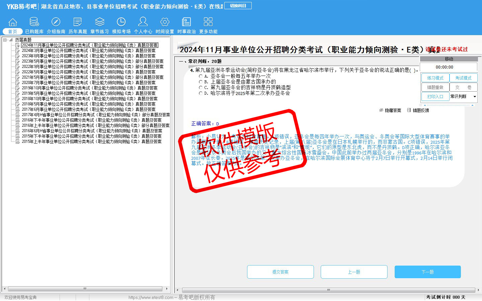Click 提交答案 submit answer button
Screen dimensions: 482x301
(280, 272)
